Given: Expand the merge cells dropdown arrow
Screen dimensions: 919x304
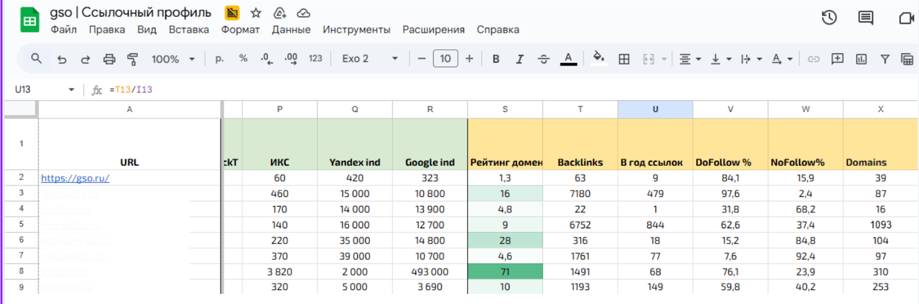Looking at the screenshot, I should tap(664, 59).
